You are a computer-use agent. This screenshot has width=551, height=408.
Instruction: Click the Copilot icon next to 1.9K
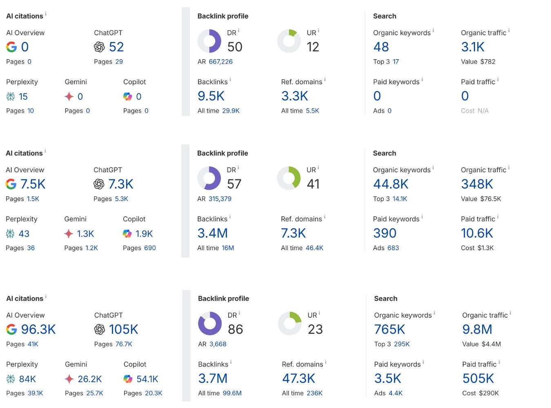coord(127,234)
